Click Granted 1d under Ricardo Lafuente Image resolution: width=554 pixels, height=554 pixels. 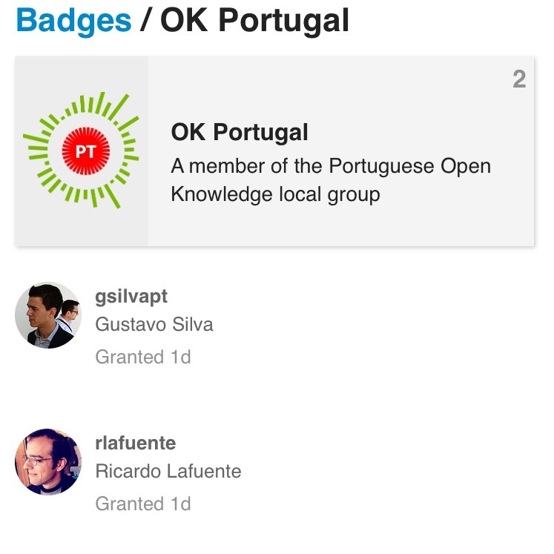tap(142, 504)
